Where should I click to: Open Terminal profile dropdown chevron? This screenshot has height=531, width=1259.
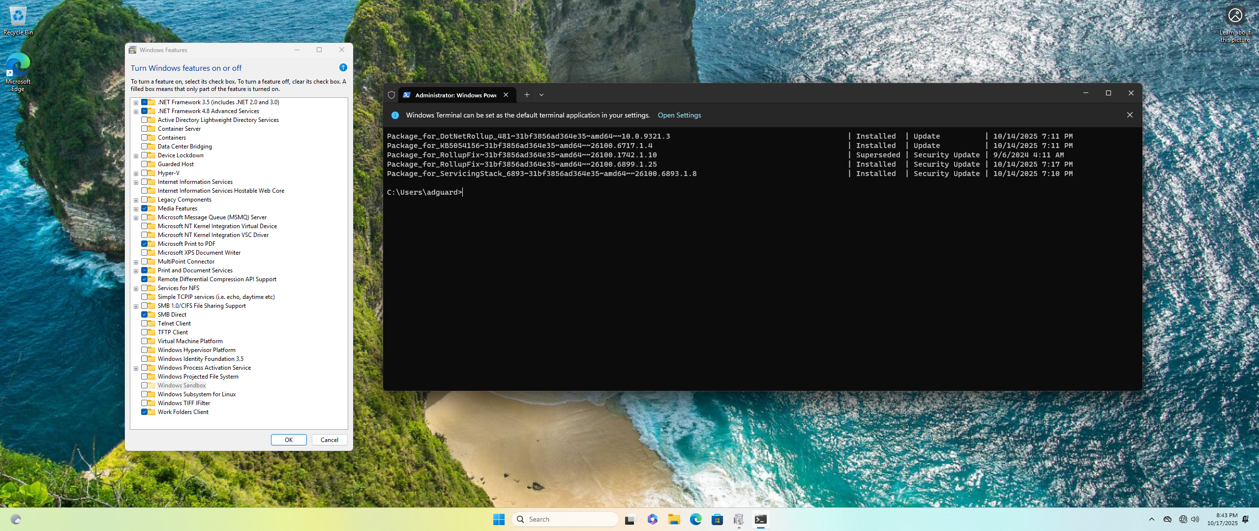(x=541, y=95)
